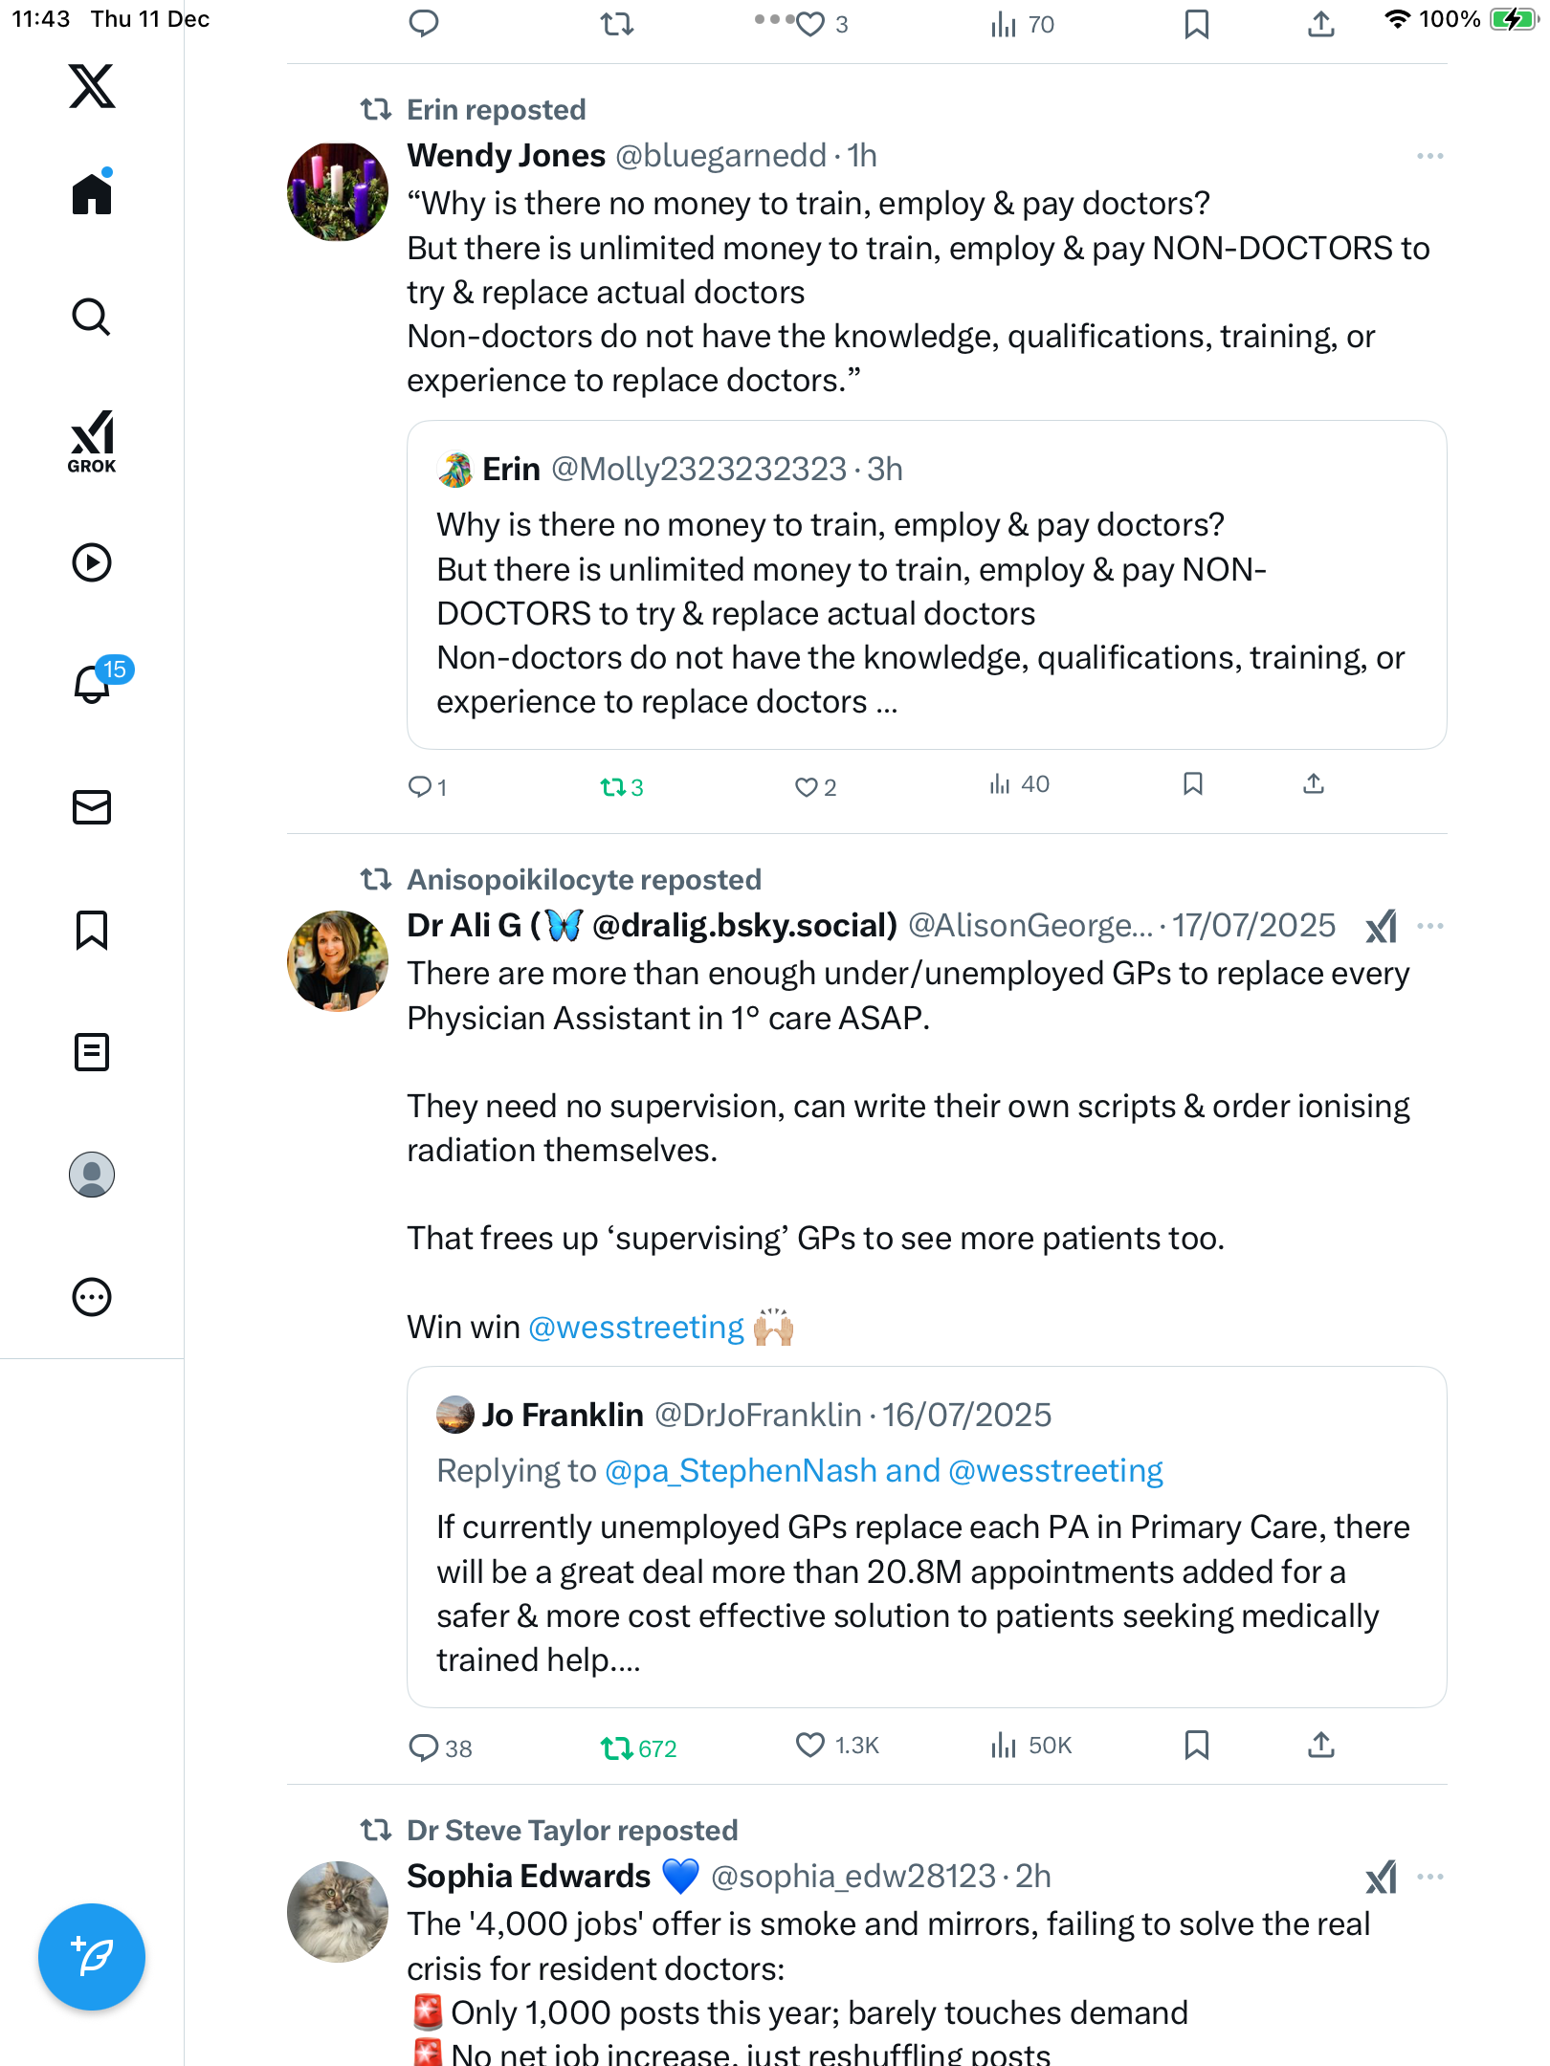Go to the Home feed
Viewport: 1550px width, 2066px height.
[x=92, y=194]
